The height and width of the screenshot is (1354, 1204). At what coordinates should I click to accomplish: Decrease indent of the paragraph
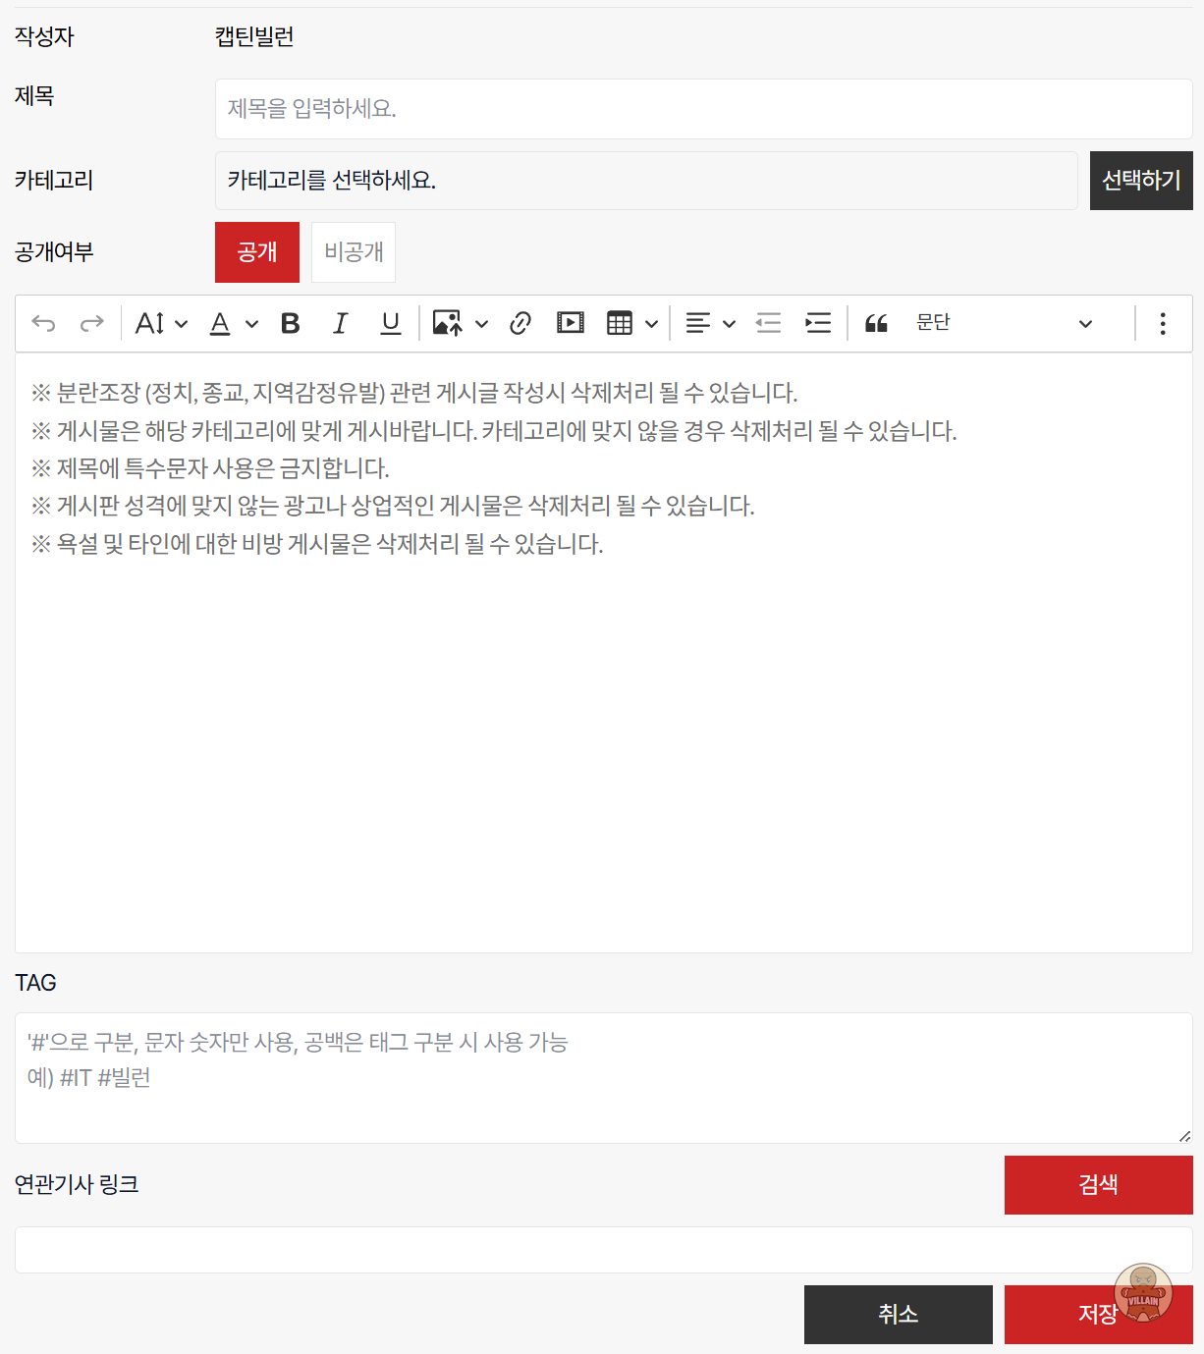tap(768, 323)
